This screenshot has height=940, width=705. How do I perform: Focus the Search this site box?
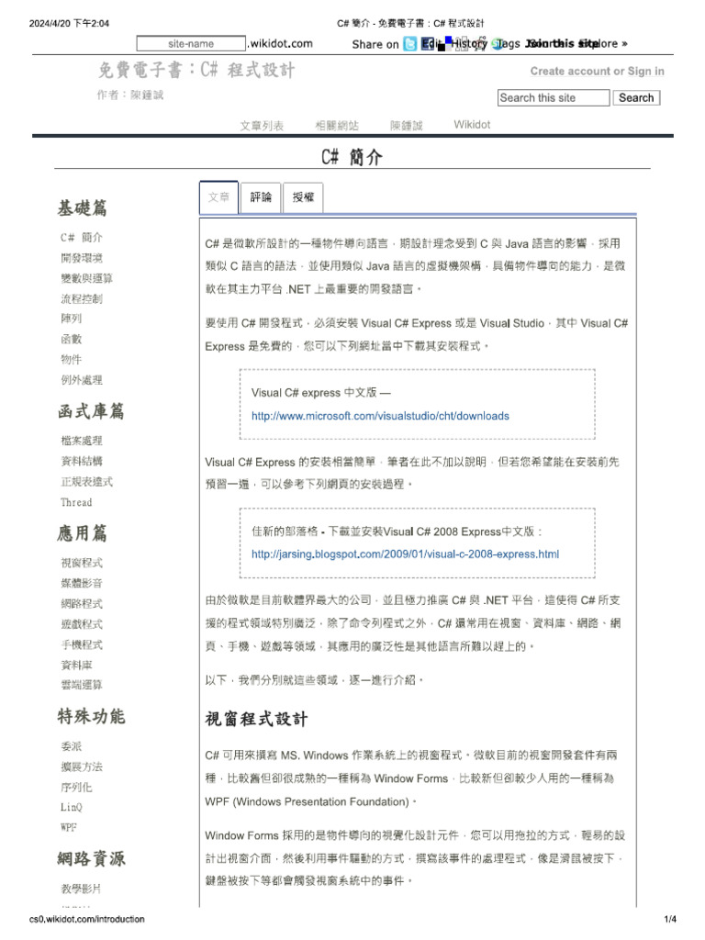pyautogui.click(x=554, y=97)
